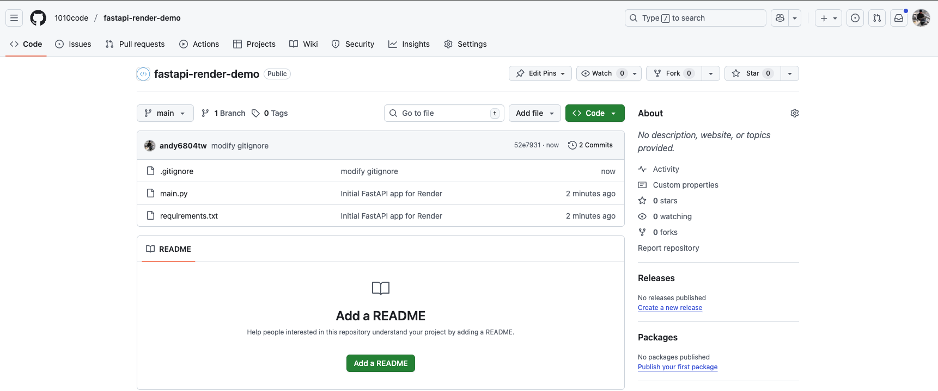
Task: Toggle Watch on this repository
Action: [x=602, y=73]
